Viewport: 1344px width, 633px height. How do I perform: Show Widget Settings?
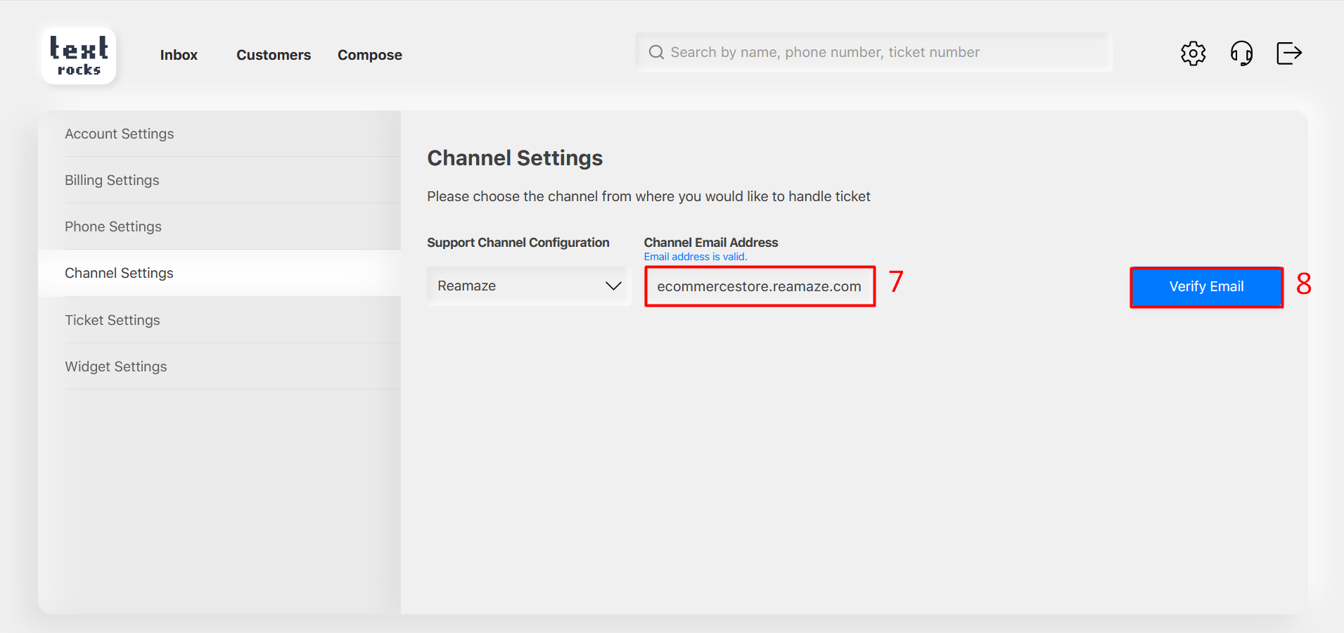click(116, 366)
